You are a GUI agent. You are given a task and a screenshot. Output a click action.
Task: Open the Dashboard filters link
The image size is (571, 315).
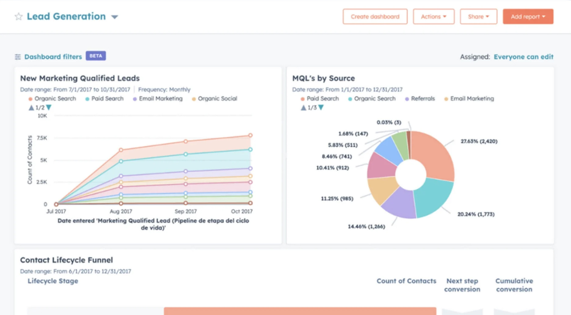pyautogui.click(x=53, y=57)
